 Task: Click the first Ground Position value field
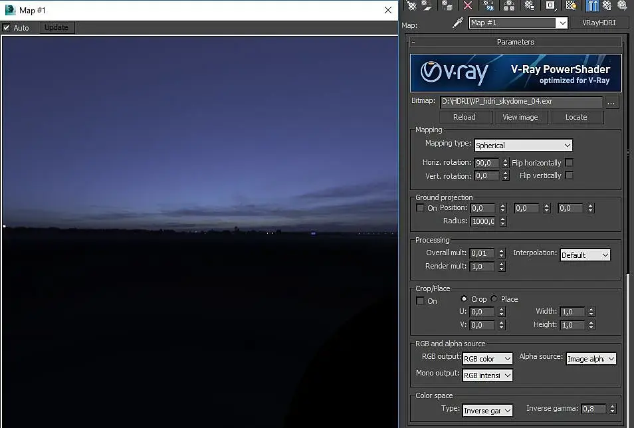coord(482,208)
